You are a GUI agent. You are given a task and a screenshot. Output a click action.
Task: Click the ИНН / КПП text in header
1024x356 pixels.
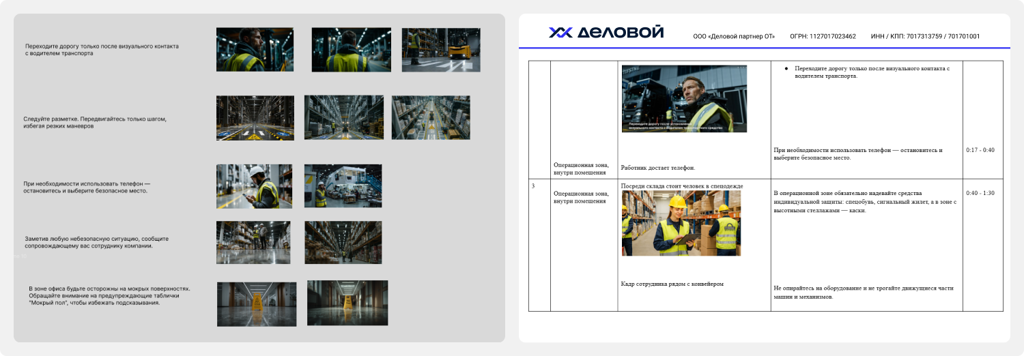point(925,36)
